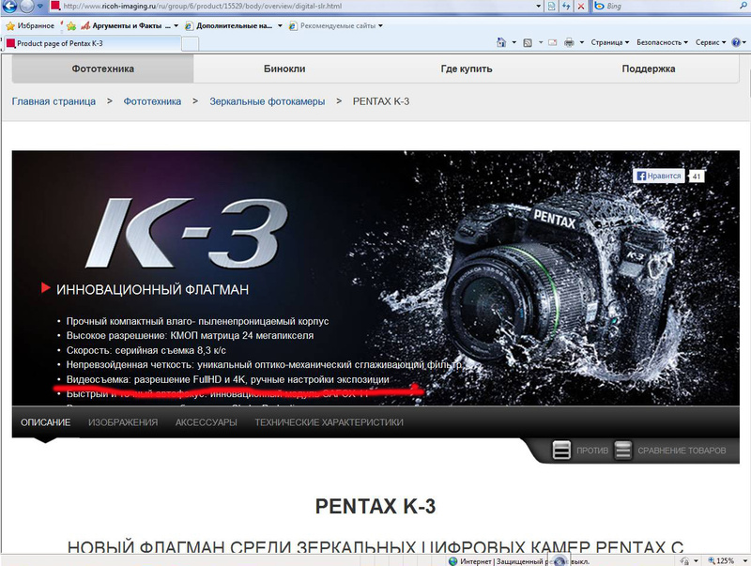Expand the zoom level dropdown arrow
Viewport: 751px width, 566px height.
pyautogui.click(x=744, y=560)
